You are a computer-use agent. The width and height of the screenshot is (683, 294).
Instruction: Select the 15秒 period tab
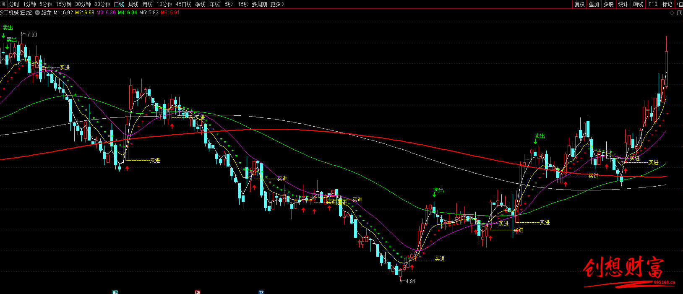point(243,4)
